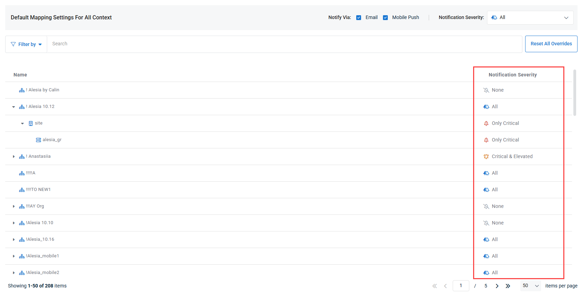Go to the next page arrow
Image resolution: width=581 pixels, height=293 pixels.
(497, 286)
